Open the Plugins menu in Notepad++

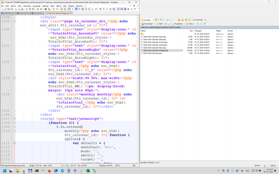pos(71,6)
